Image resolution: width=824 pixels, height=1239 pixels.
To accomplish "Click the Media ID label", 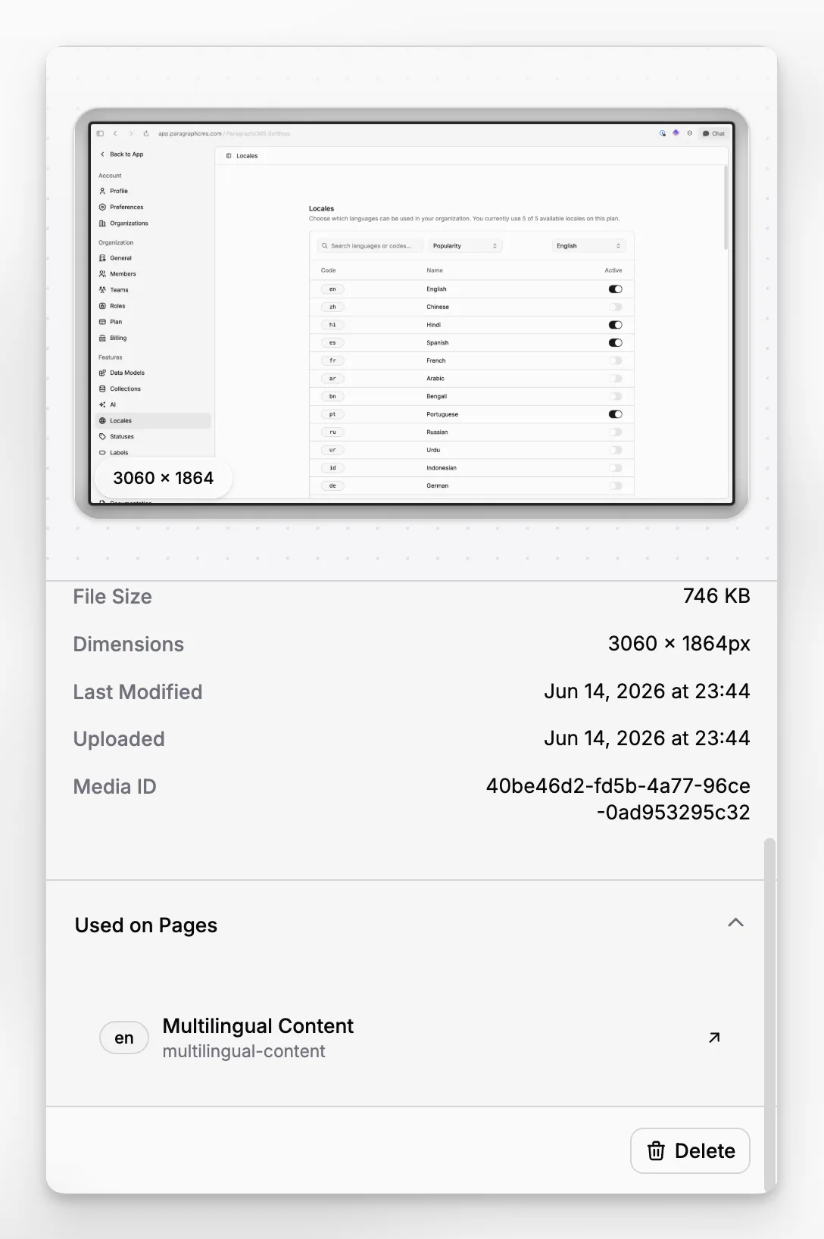I will coord(115,787).
